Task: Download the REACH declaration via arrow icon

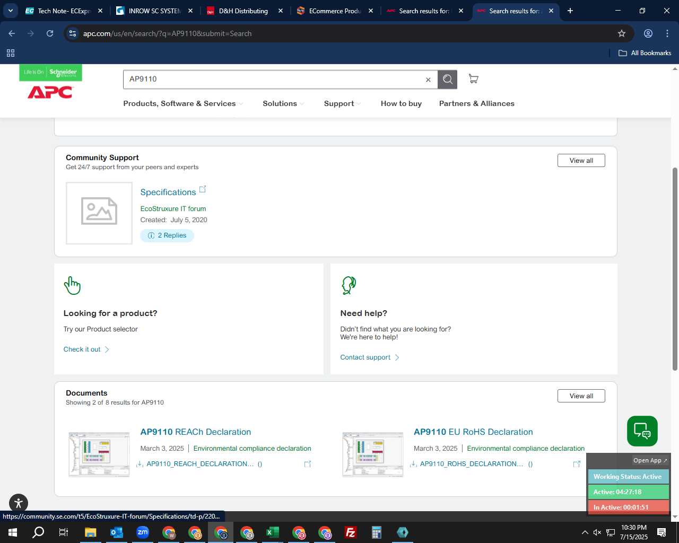Action: [140, 464]
